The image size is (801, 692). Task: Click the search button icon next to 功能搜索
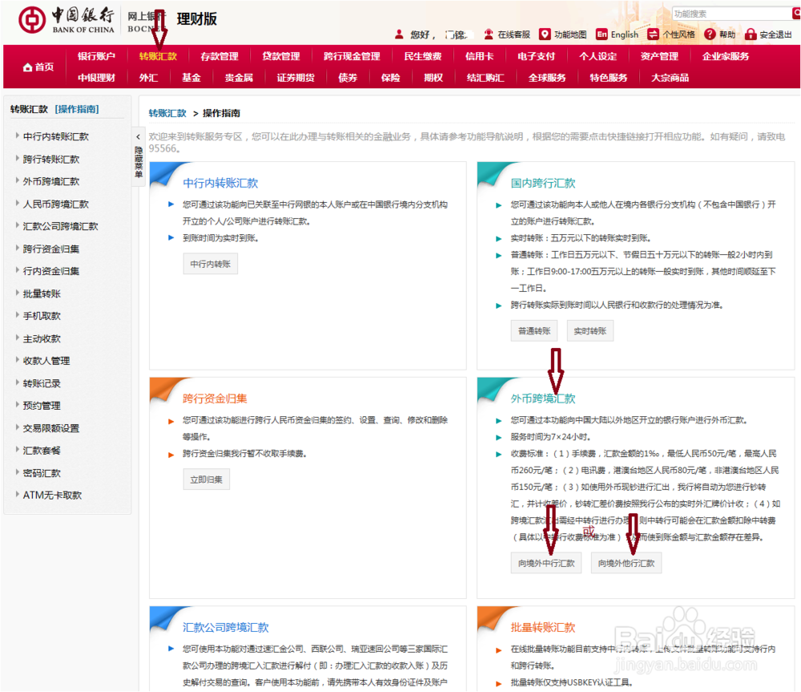pyautogui.click(x=796, y=14)
